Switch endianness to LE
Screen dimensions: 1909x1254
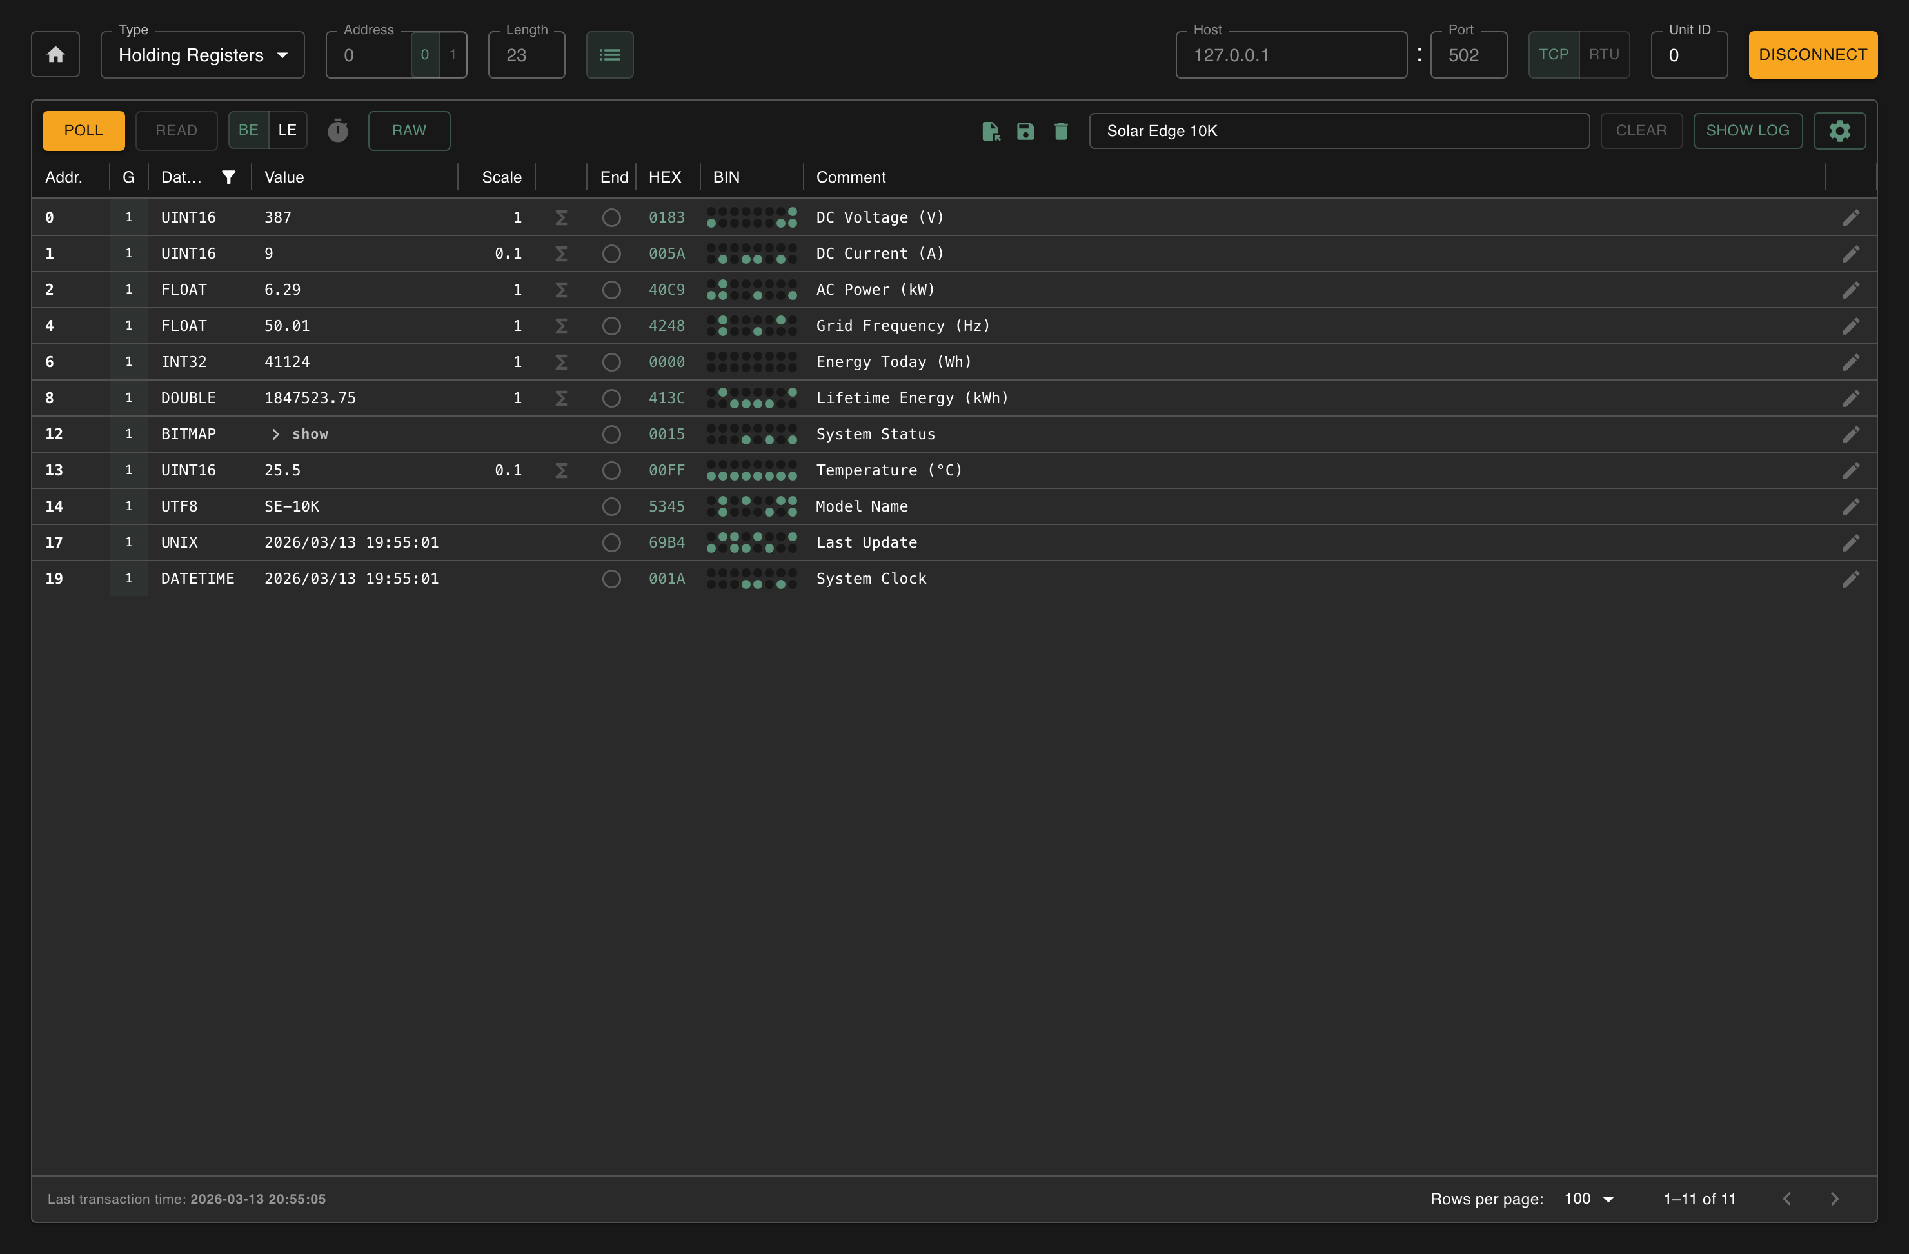[287, 129]
